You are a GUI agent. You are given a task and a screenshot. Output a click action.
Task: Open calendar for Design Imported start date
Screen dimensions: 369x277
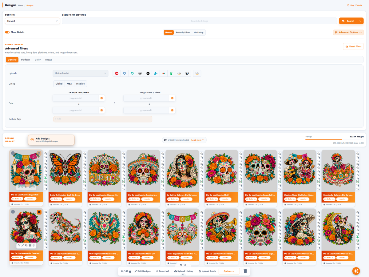coord(101,98)
